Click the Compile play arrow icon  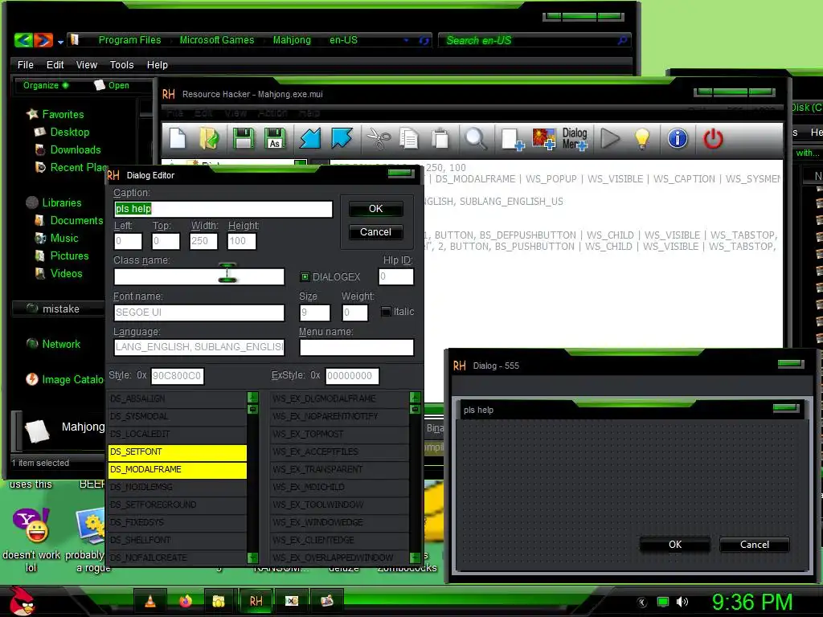[610, 138]
